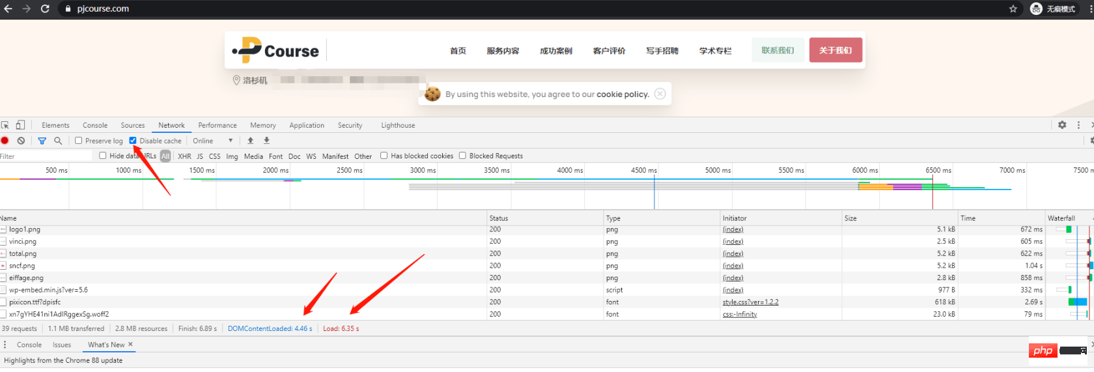Clear the network log
This screenshot has height=372, width=1094.
coord(21,141)
